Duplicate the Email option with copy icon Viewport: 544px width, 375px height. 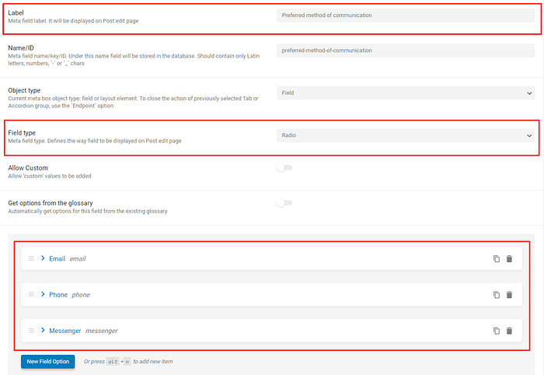(x=497, y=258)
